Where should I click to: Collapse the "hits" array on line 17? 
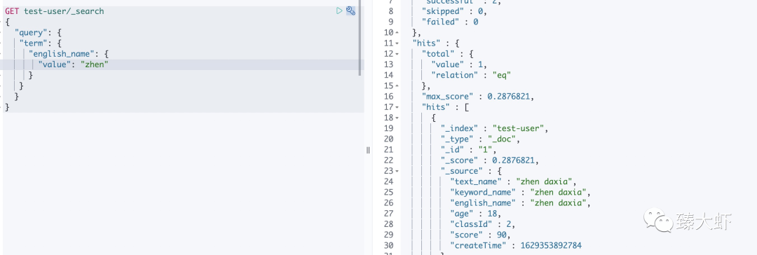397,106
